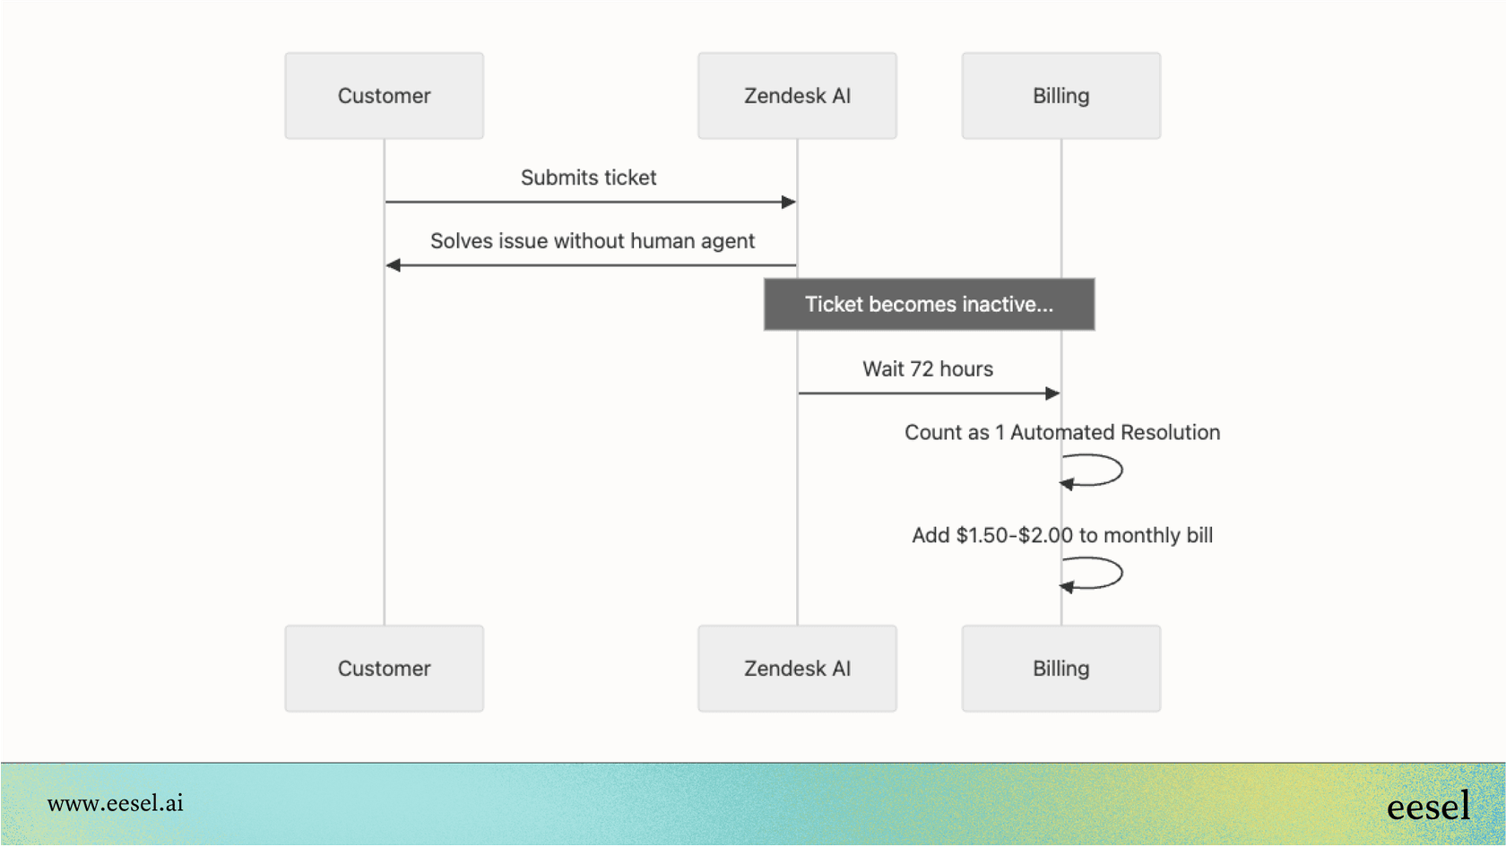
Task: Click the bottom Zendesk AI box
Action: [x=797, y=669]
